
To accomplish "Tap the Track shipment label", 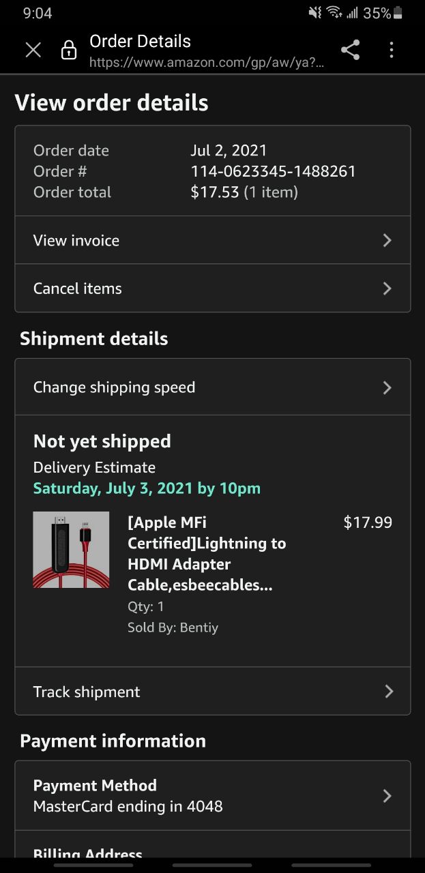I will [87, 692].
